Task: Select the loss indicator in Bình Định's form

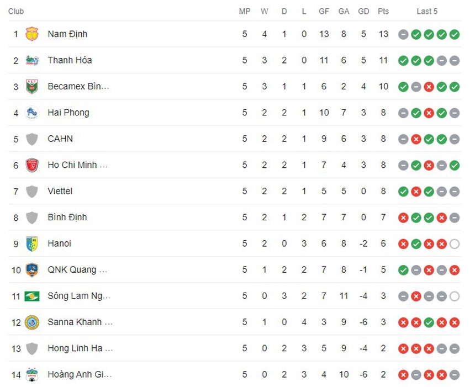Action: (403, 218)
